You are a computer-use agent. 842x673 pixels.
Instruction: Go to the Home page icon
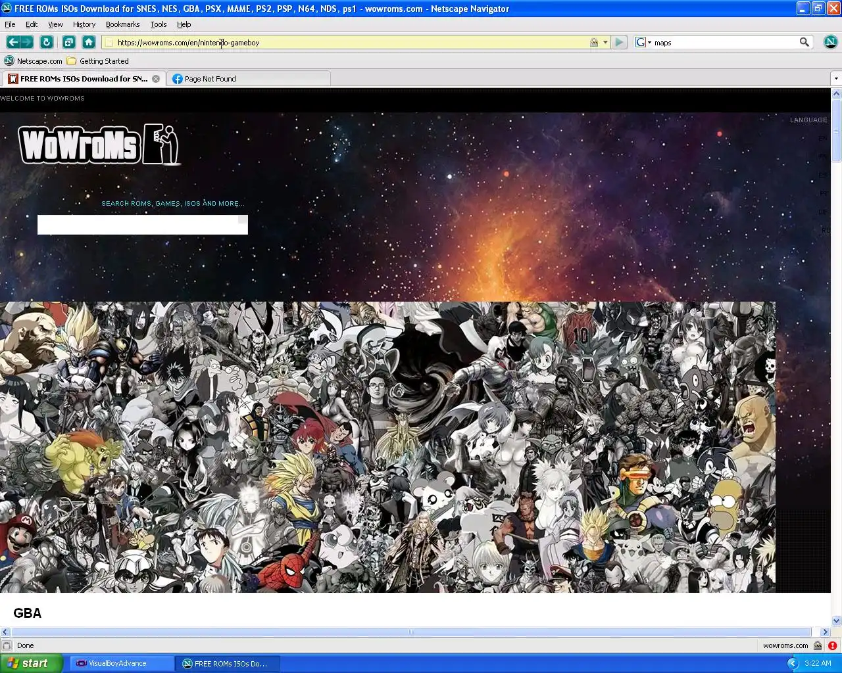pyautogui.click(x=89, y=42)
